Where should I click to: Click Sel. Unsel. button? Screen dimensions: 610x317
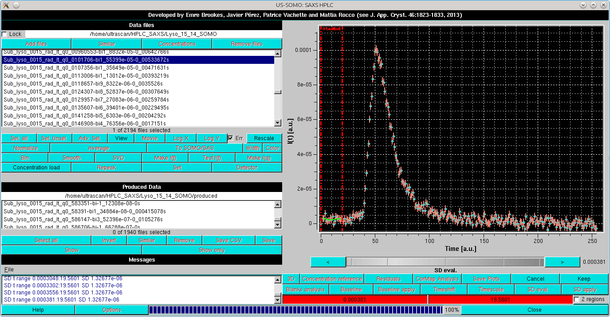click(54, 138)
